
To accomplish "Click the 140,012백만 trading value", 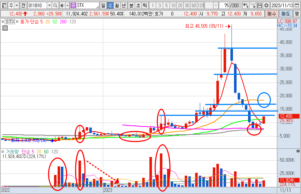I will (141, 14).
